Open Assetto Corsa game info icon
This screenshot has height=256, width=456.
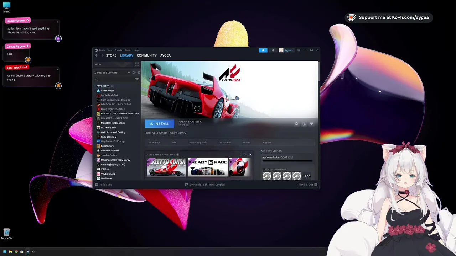pyautogui.click(x=304, y=124)
